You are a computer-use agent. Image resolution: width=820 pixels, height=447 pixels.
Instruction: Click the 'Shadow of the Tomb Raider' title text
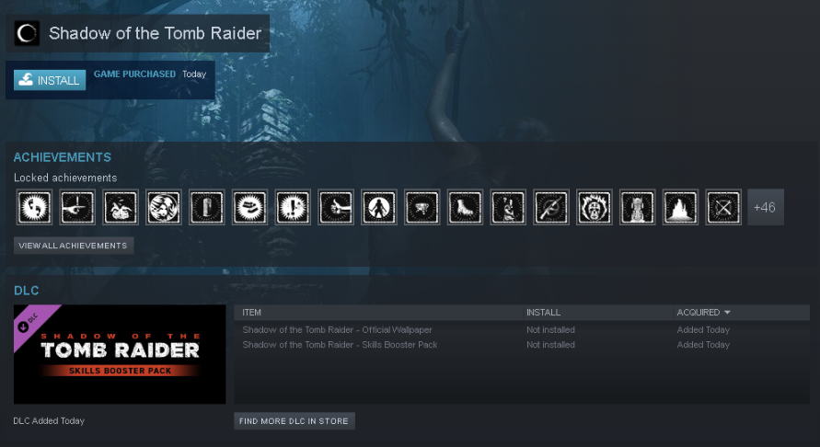[x=155, y=33]
